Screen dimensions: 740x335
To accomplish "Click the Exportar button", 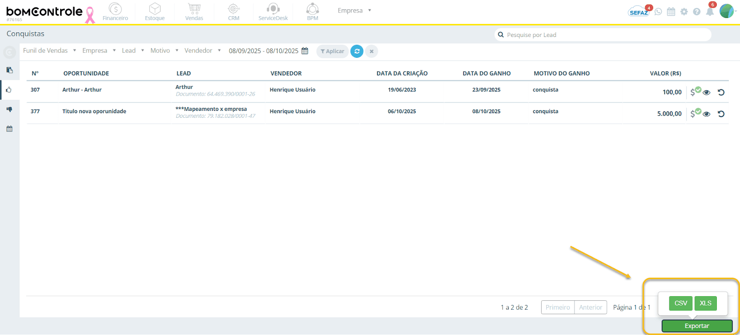I will [697, 326].
